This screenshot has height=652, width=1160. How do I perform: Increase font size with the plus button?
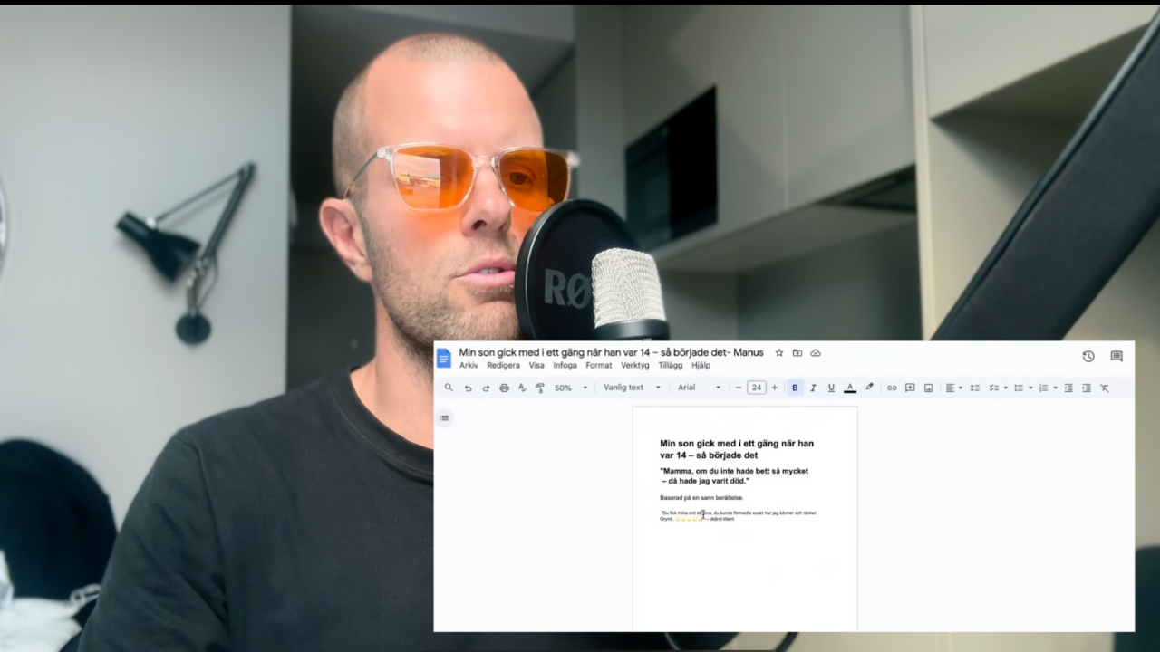tap(774, 388)
